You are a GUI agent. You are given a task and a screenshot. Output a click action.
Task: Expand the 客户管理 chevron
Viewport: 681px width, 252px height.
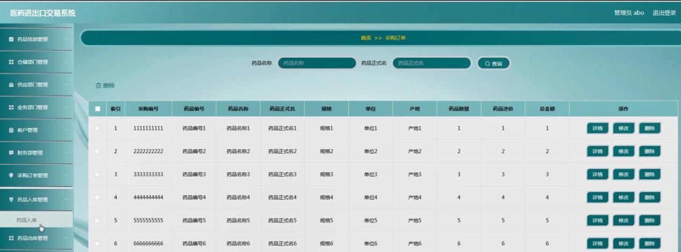coord(66,130)
